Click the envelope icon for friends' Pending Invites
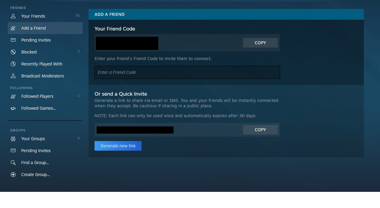Viewport: 380px width, 208px height. tap(13, 40)
